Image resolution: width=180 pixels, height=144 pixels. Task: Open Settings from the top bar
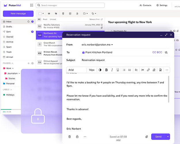(x=162, y=5)
